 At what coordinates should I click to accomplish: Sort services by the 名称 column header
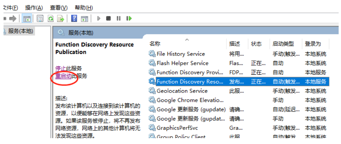pyautogui.click(x=155, y=44)
